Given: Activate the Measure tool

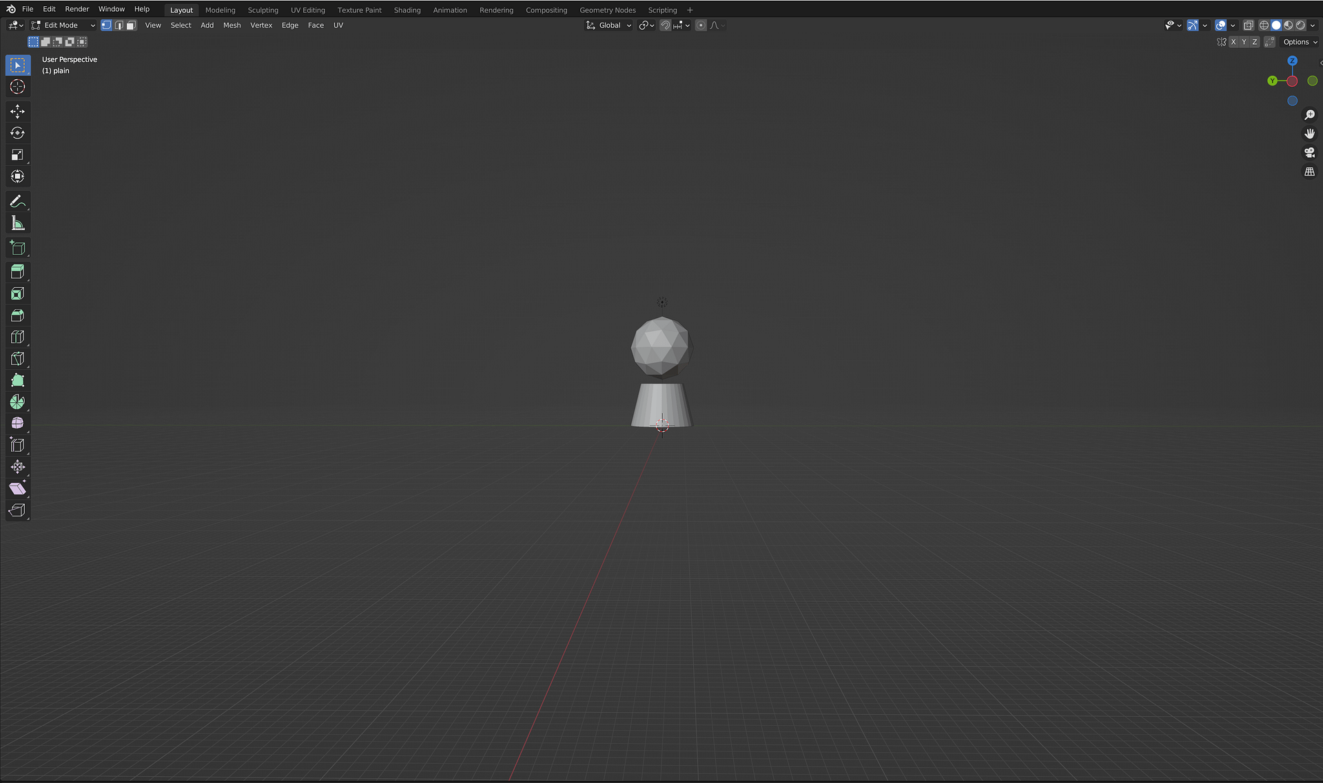Looking at the screenshot, I should pyautogui.click(x=17, y=223).
